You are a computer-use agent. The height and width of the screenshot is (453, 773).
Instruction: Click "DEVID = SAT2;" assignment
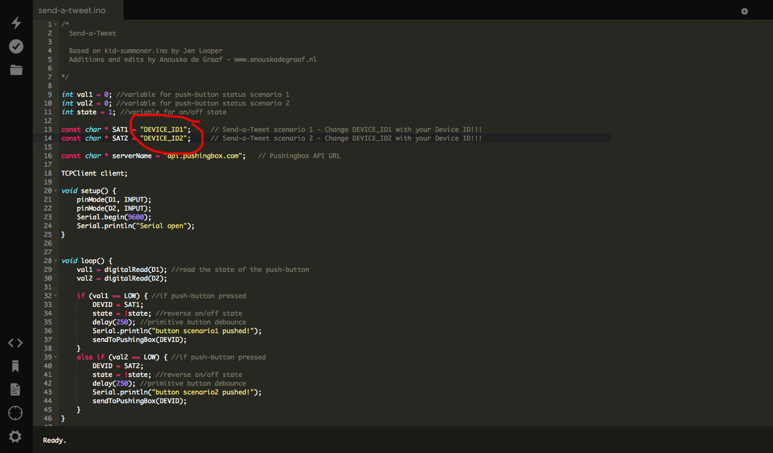(118, 366)
